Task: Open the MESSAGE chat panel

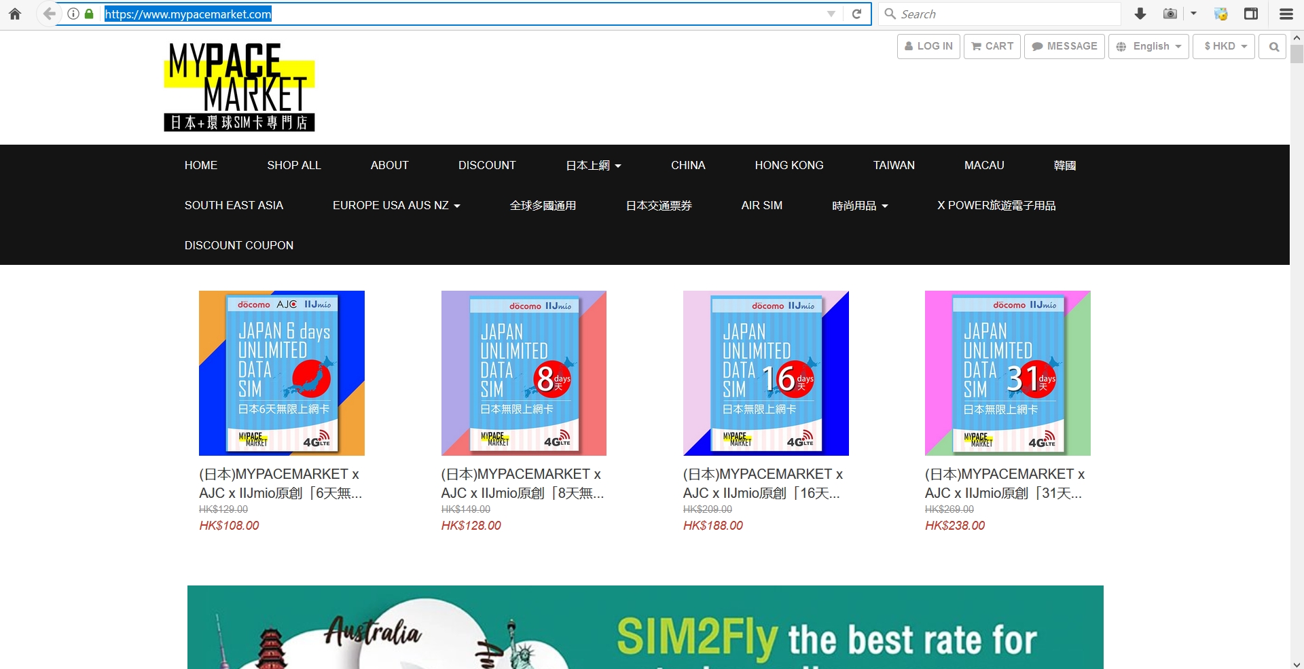Action: click(x=1064, y=46)
